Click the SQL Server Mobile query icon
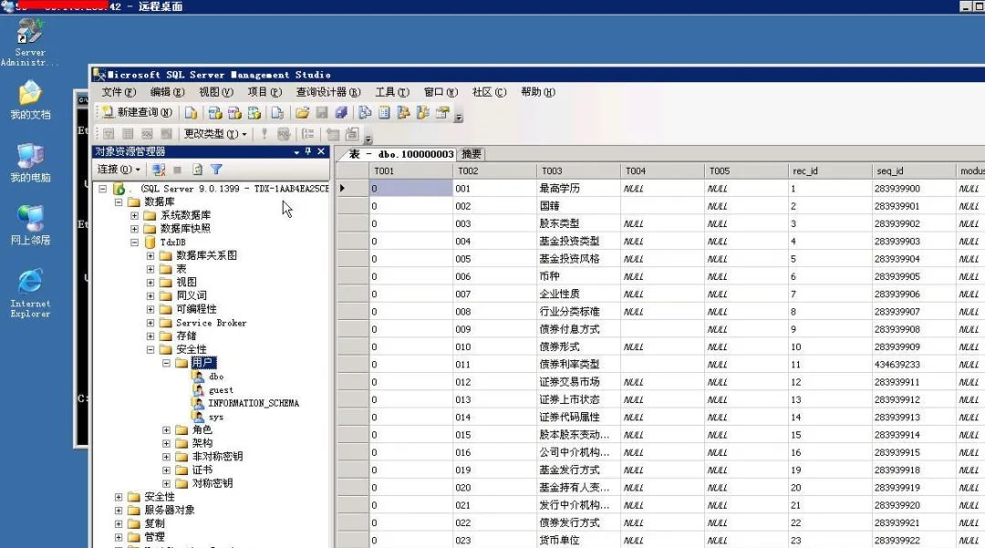Screen dimensions: 985x548 (x=277, y=112)
